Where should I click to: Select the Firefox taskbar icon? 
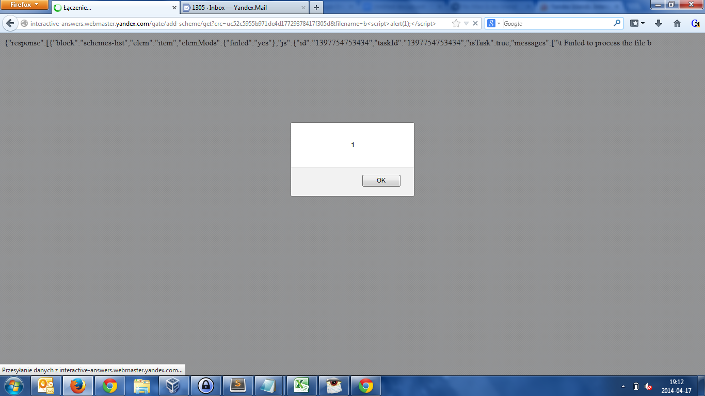(78, 386)
